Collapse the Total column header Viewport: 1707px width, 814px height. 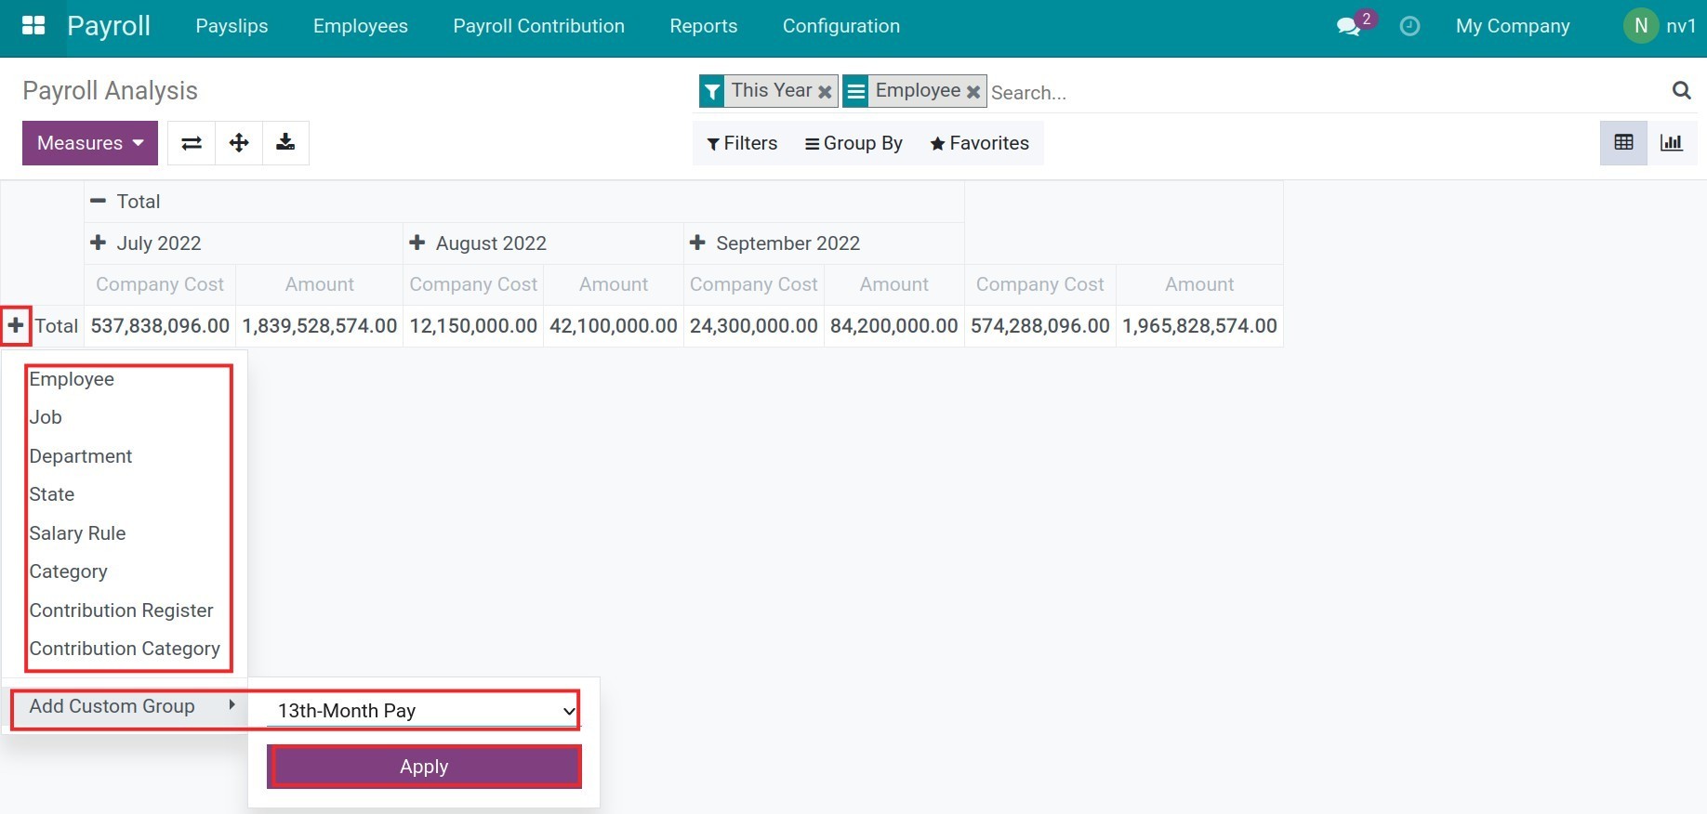98,202
